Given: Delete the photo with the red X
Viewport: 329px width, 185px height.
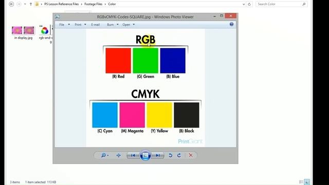Looking at the screenshot, I should (191, 155).
